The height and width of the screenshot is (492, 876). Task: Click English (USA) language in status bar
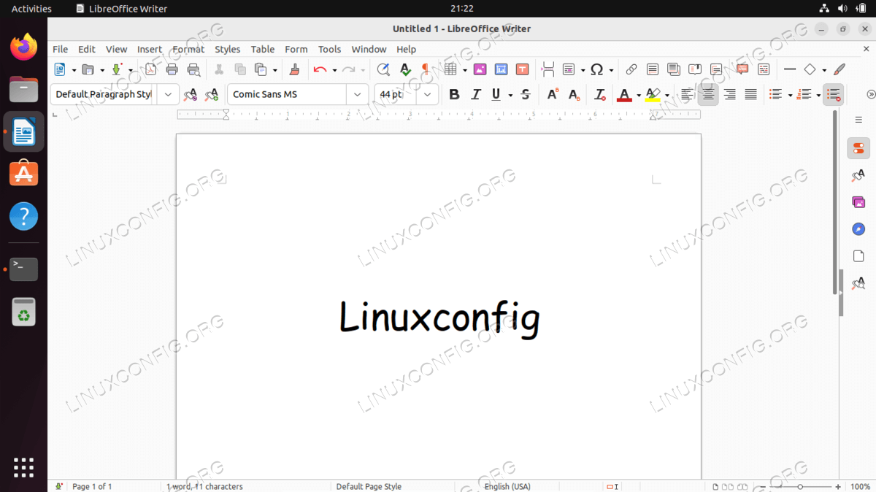pyautogui.click(x=507, y=486)
